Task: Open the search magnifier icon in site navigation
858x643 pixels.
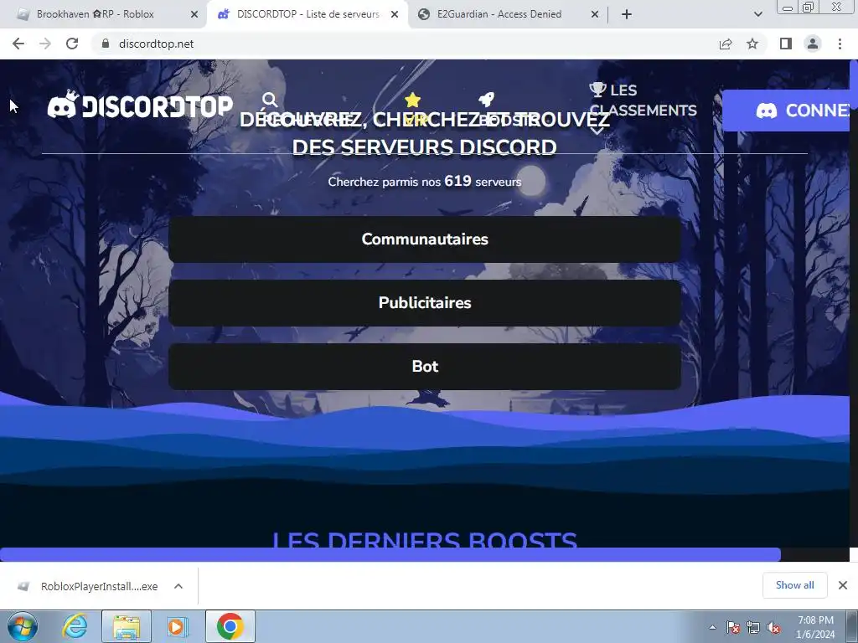Action: pos(270,100)
